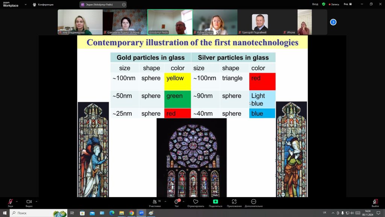
Task: Expand video options next to Видео
Action: point(36,202)
